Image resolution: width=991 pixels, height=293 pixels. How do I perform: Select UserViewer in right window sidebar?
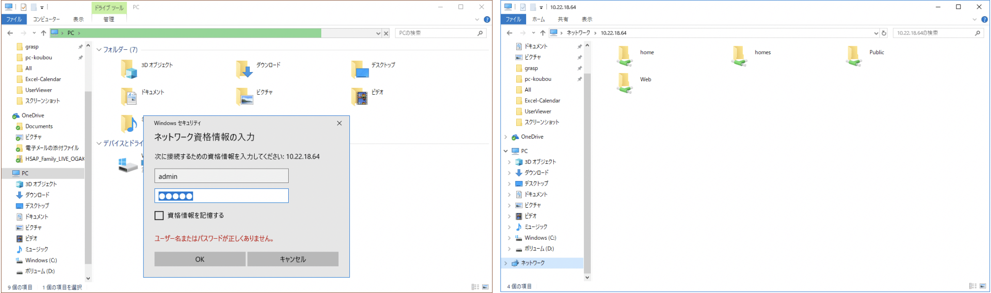click(x=537, y=111)
